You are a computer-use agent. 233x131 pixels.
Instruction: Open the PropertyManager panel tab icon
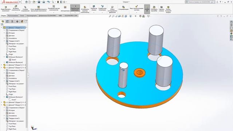click(x=8, y=21)
